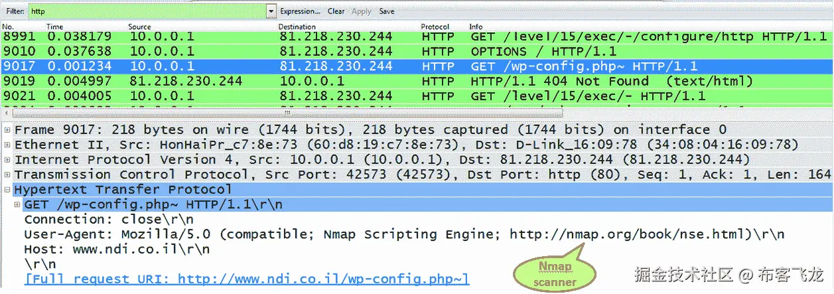
Task: Select packet 9019 HTTP/1.1 404 Not Found
Action: [x=417, y=81]
